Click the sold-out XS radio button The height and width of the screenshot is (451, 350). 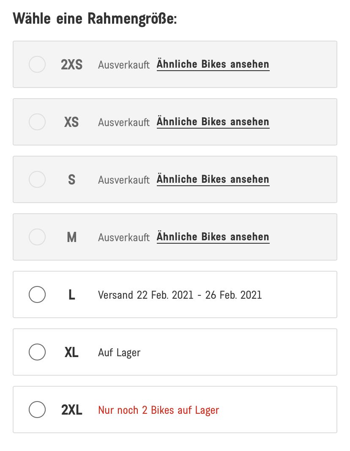(x=37, y=122)
